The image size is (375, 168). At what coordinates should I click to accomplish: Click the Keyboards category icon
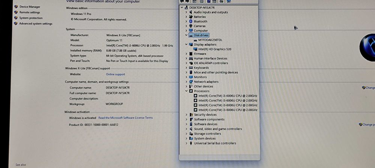pyautogui.click(x=191, y=68)
